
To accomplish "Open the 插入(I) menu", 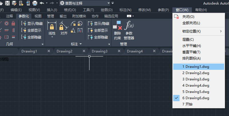I will pyautogui.click(x=52, y=10).
